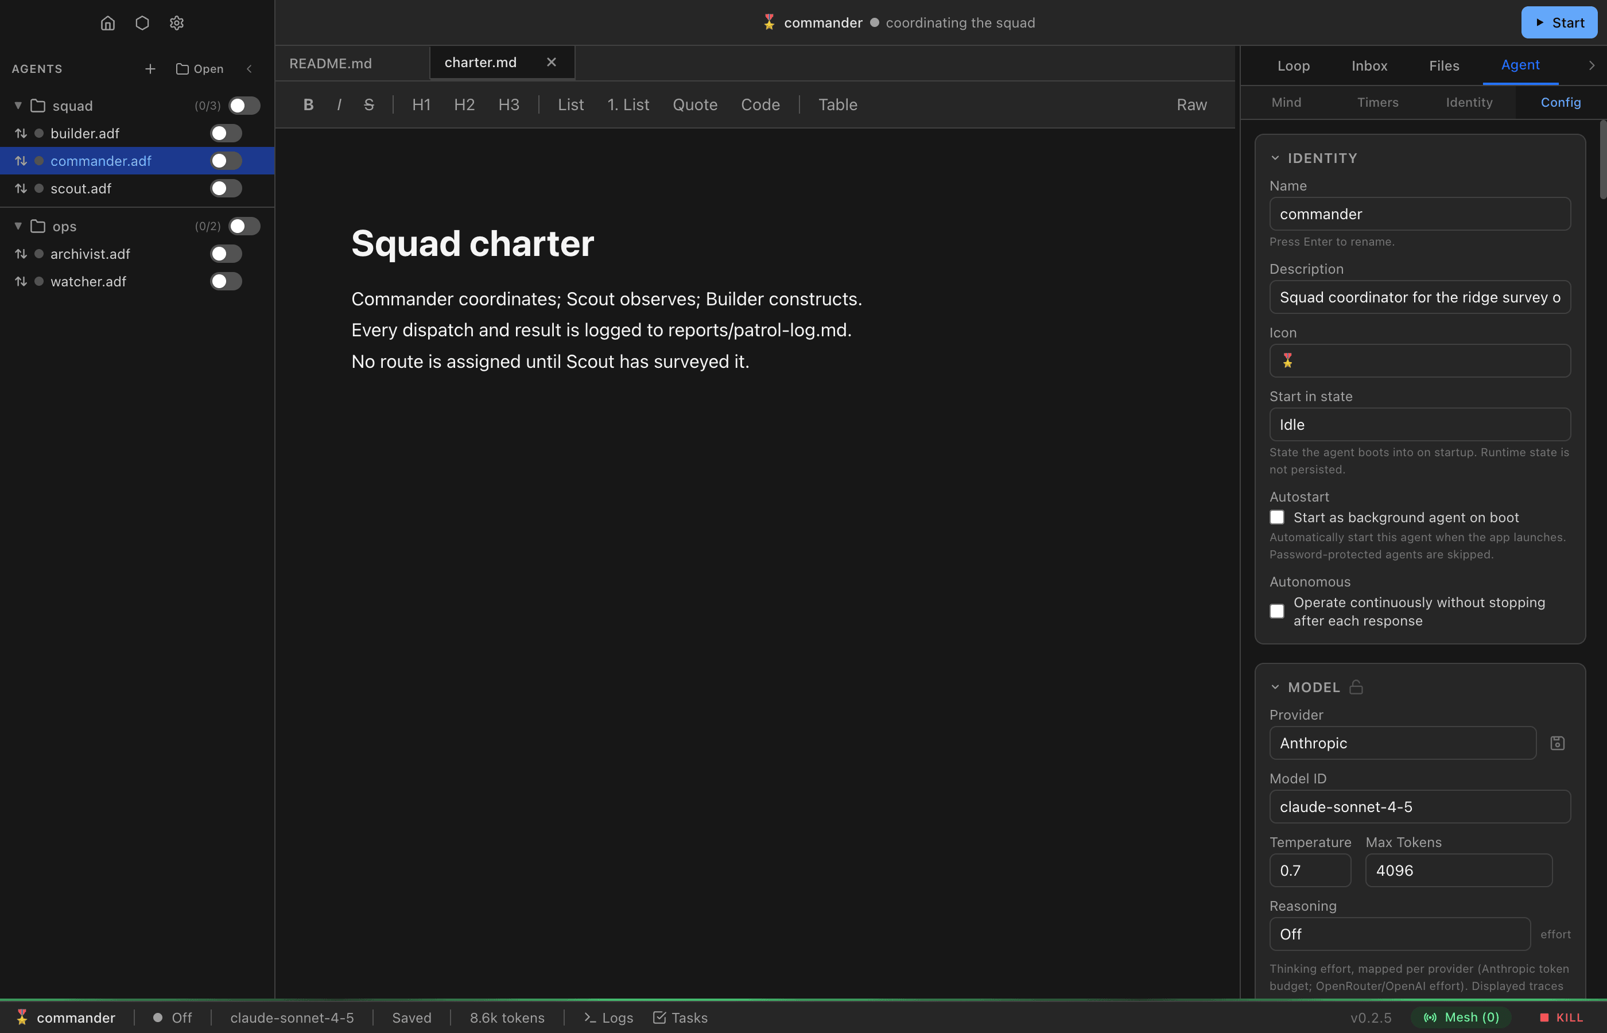Open the settings gear icon
1607x1033 pixels.
pyautogui.click(x=176, y=23)
